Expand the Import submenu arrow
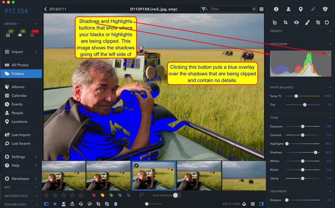 click(36, 52)
